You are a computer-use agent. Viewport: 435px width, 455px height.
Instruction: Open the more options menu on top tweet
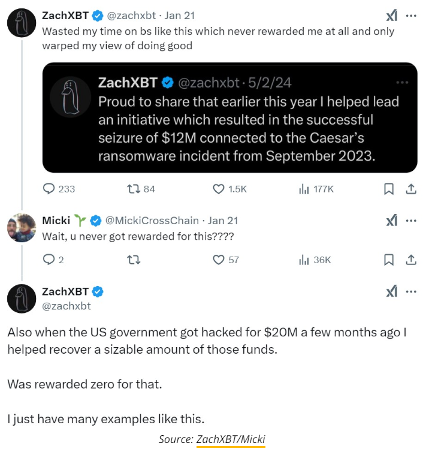coord(411,16)
